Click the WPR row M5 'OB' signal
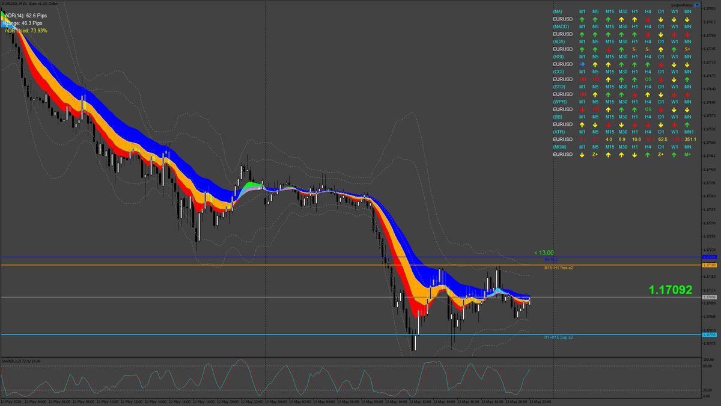 tap(595, 109)
